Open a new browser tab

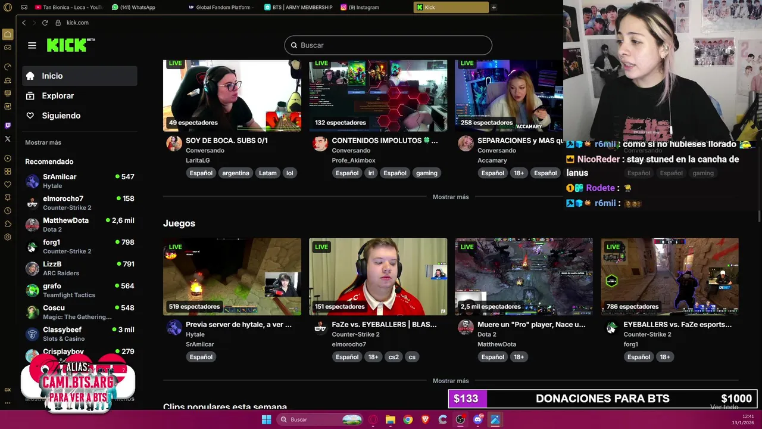click(x=494, y=7)
